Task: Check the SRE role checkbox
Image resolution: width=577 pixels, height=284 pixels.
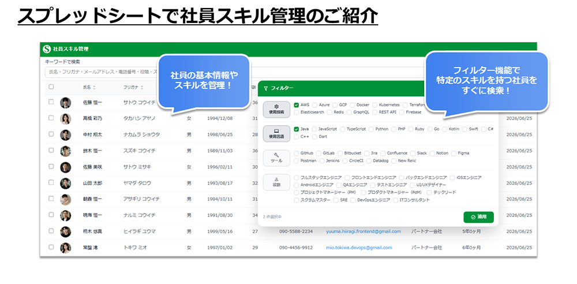Action: [336, 200]
